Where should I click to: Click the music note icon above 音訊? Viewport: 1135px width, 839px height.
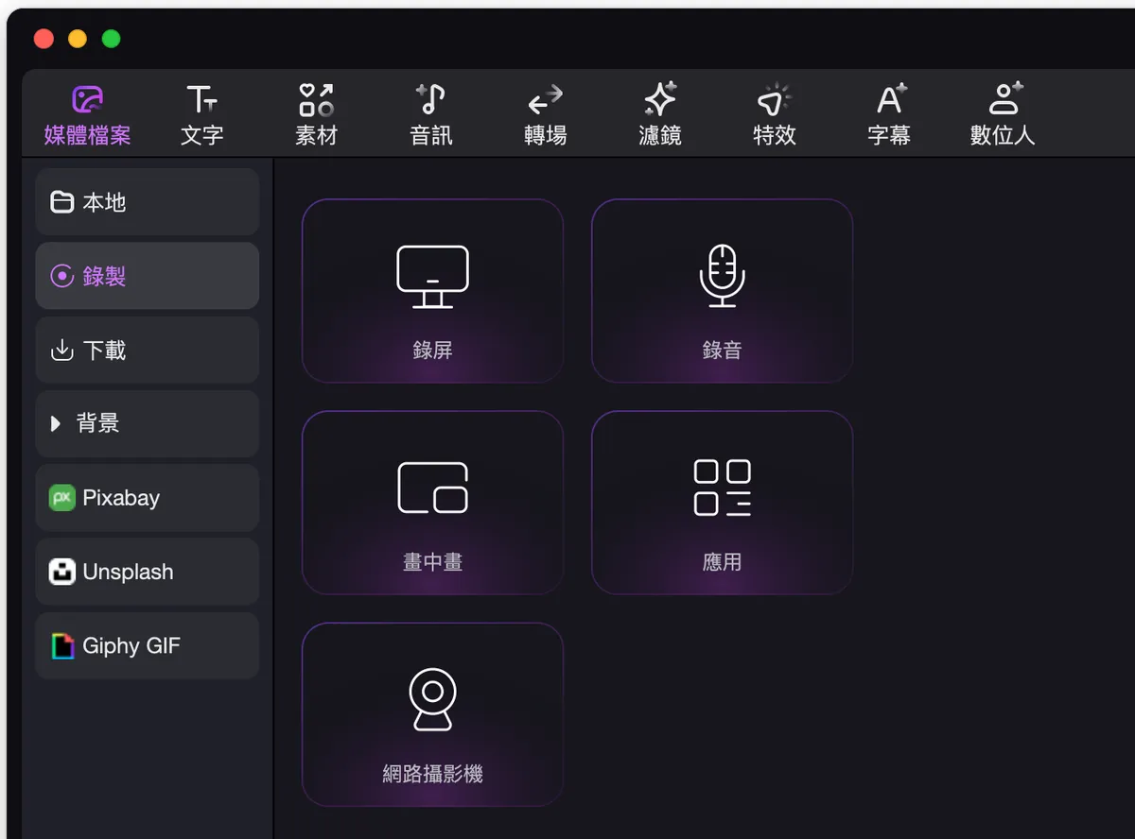coord(431,99)
